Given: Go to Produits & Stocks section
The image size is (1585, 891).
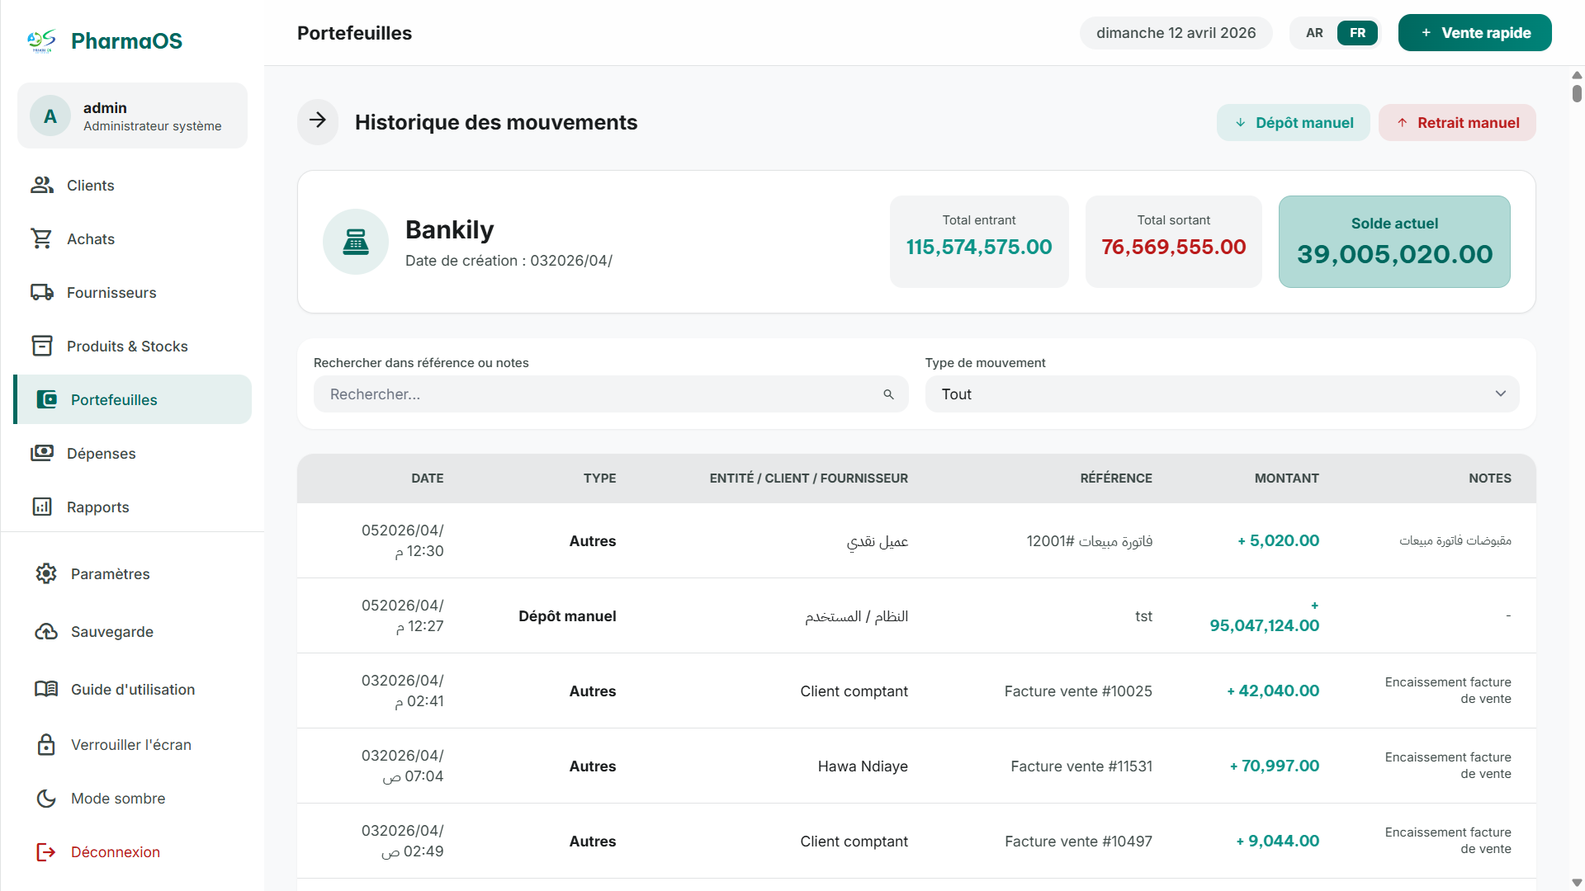Looking at the screenshot, I should click(x=127, y=346).
